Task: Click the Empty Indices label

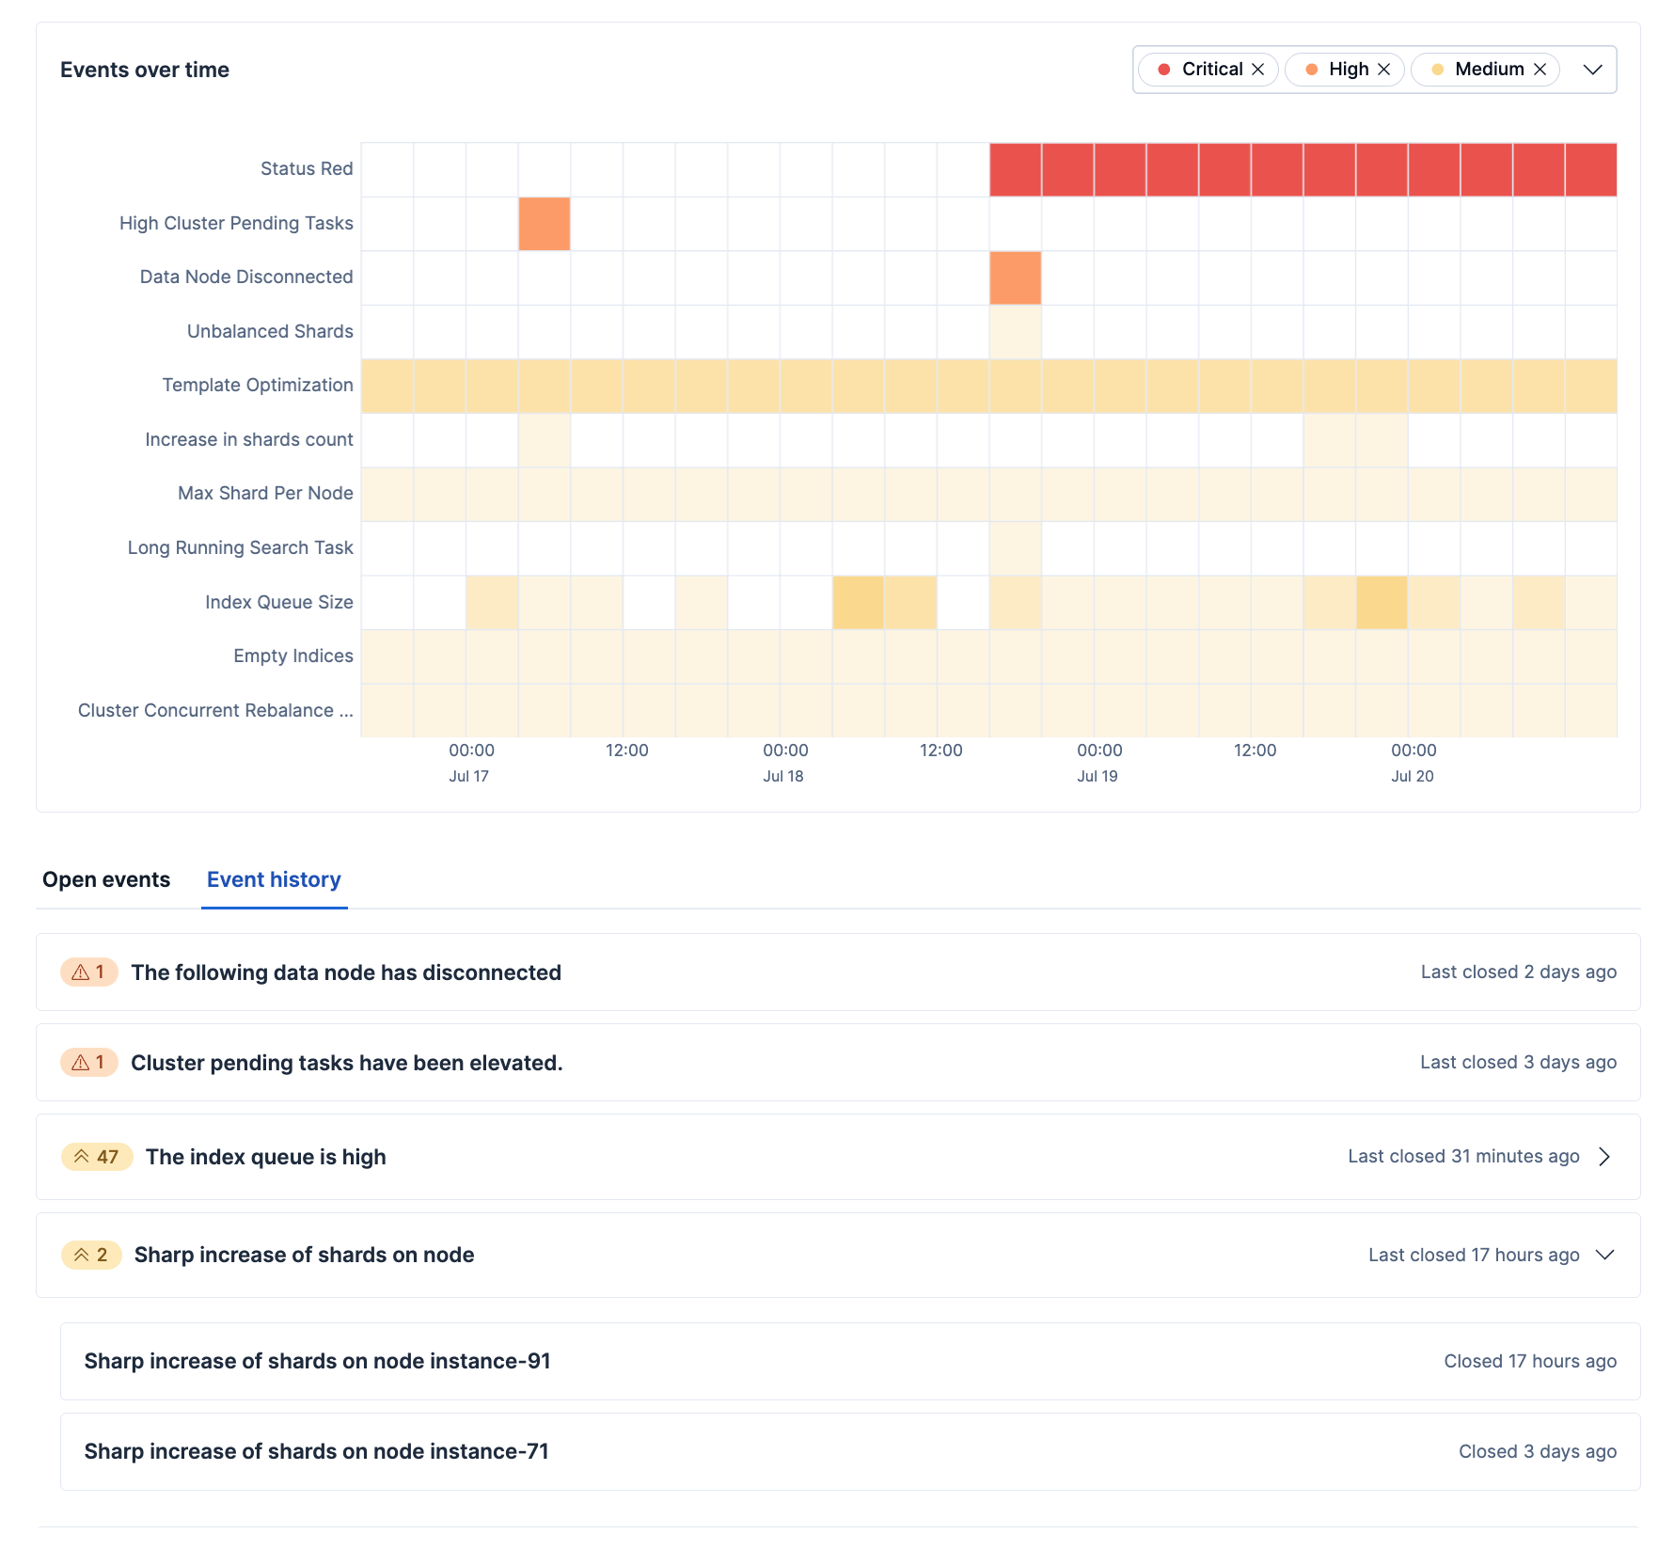Action: pos(293,656)
